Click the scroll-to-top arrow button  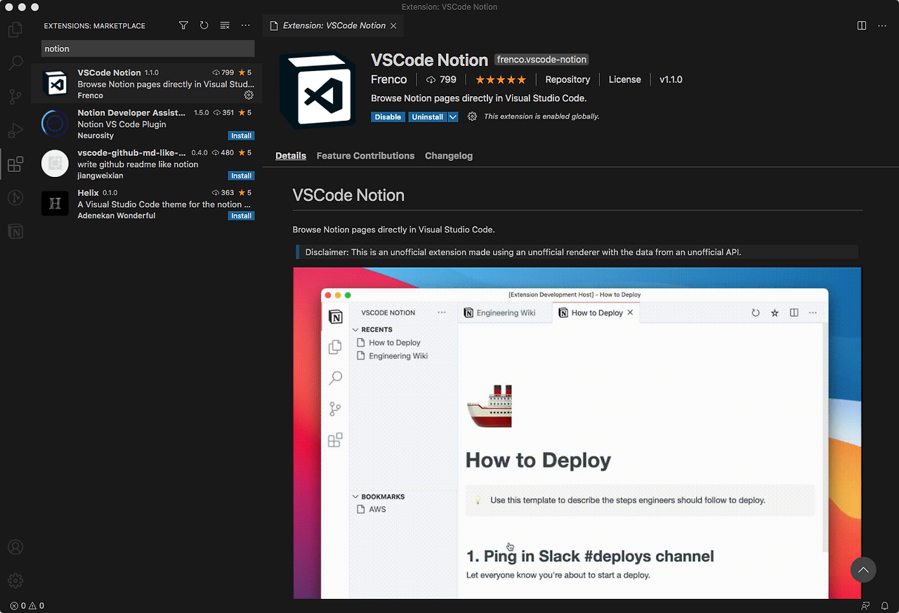(863, 569)
